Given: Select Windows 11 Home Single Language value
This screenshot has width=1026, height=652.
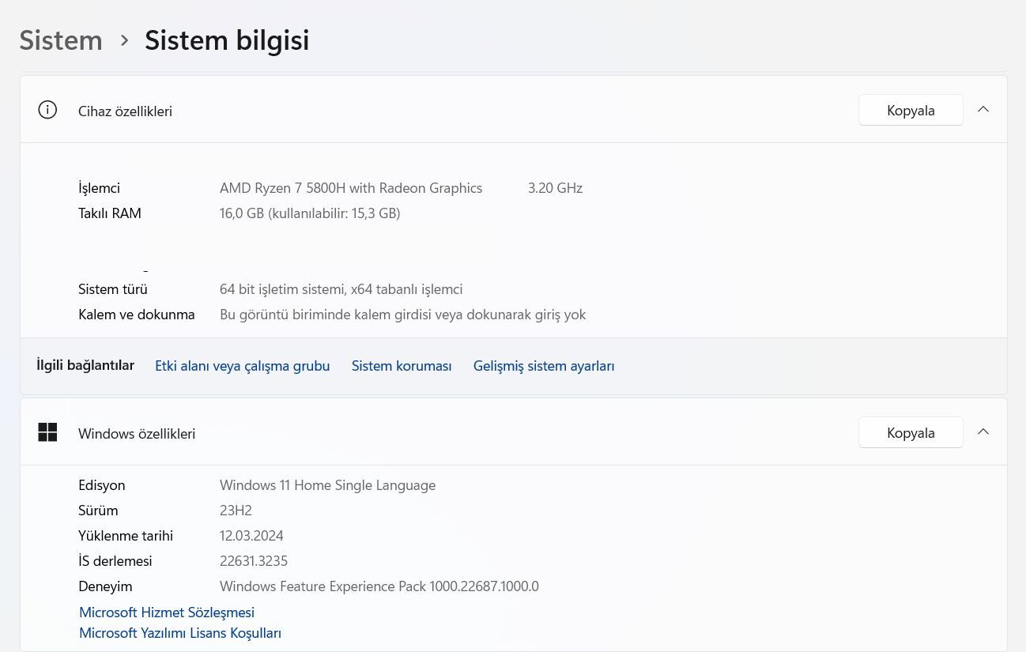Looking at the screenshot, I should (327, 485).
